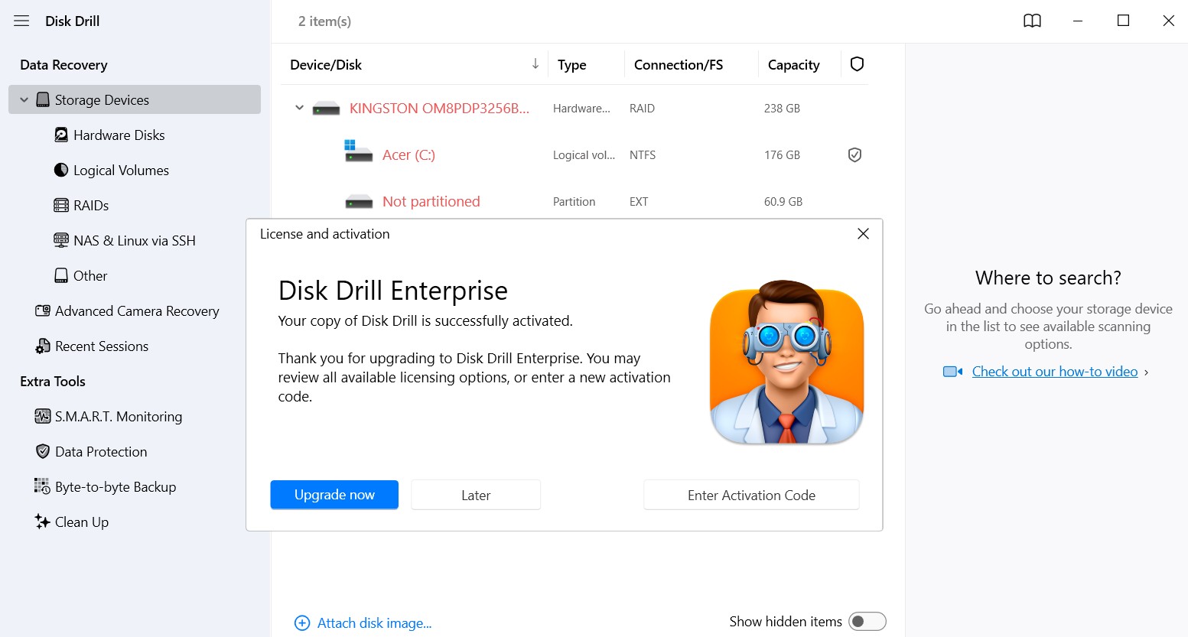
Task: Click the sort arrow in Device/Disk header
Action: point(535,64)
